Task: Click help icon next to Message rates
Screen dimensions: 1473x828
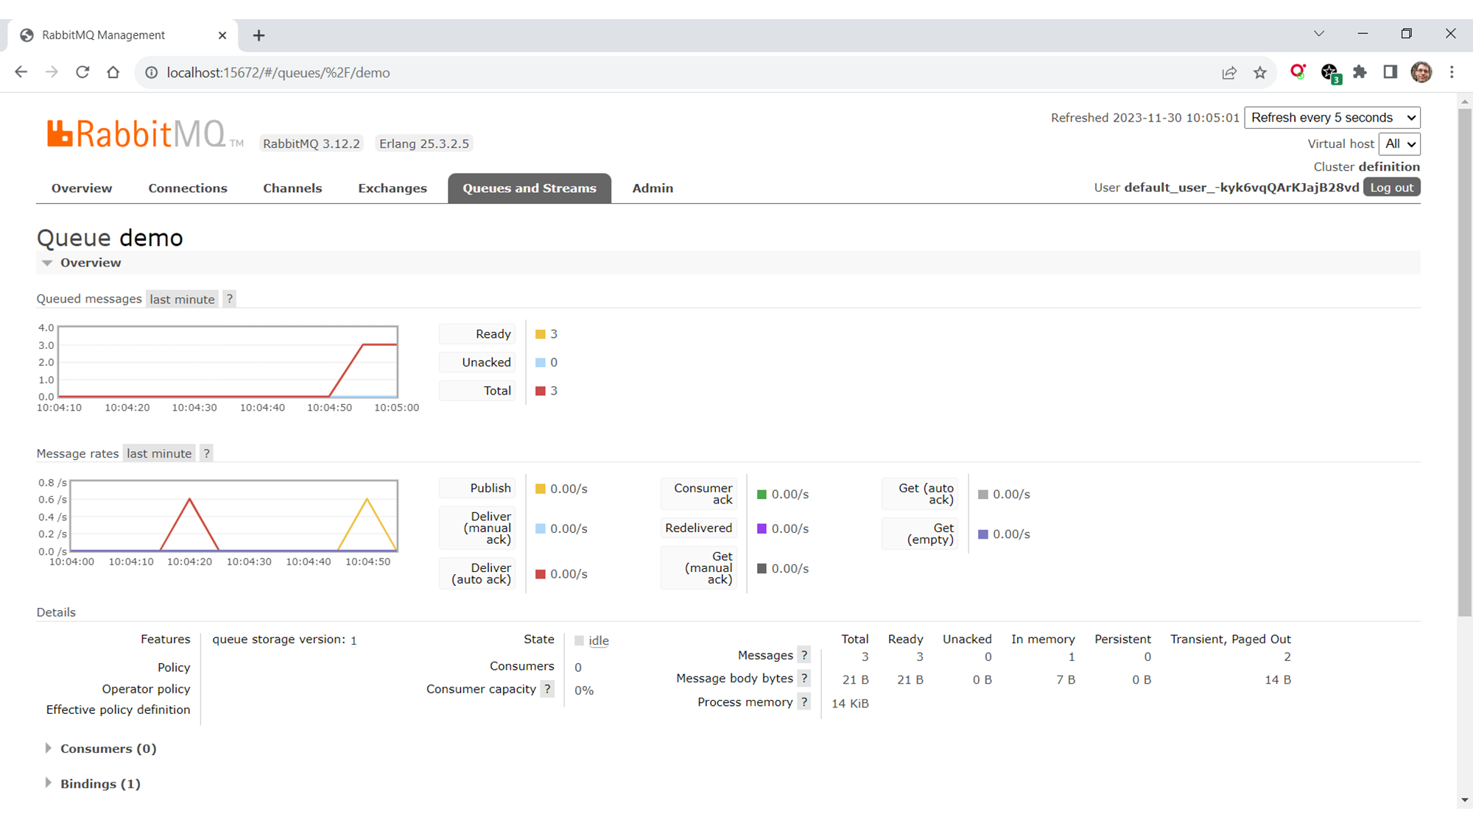Action: click(207, 453)
